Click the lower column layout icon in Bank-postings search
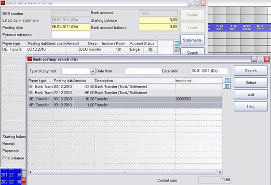The height and width of the screenshot is (185, 271). pyautogui.click(x=227, y=86)
